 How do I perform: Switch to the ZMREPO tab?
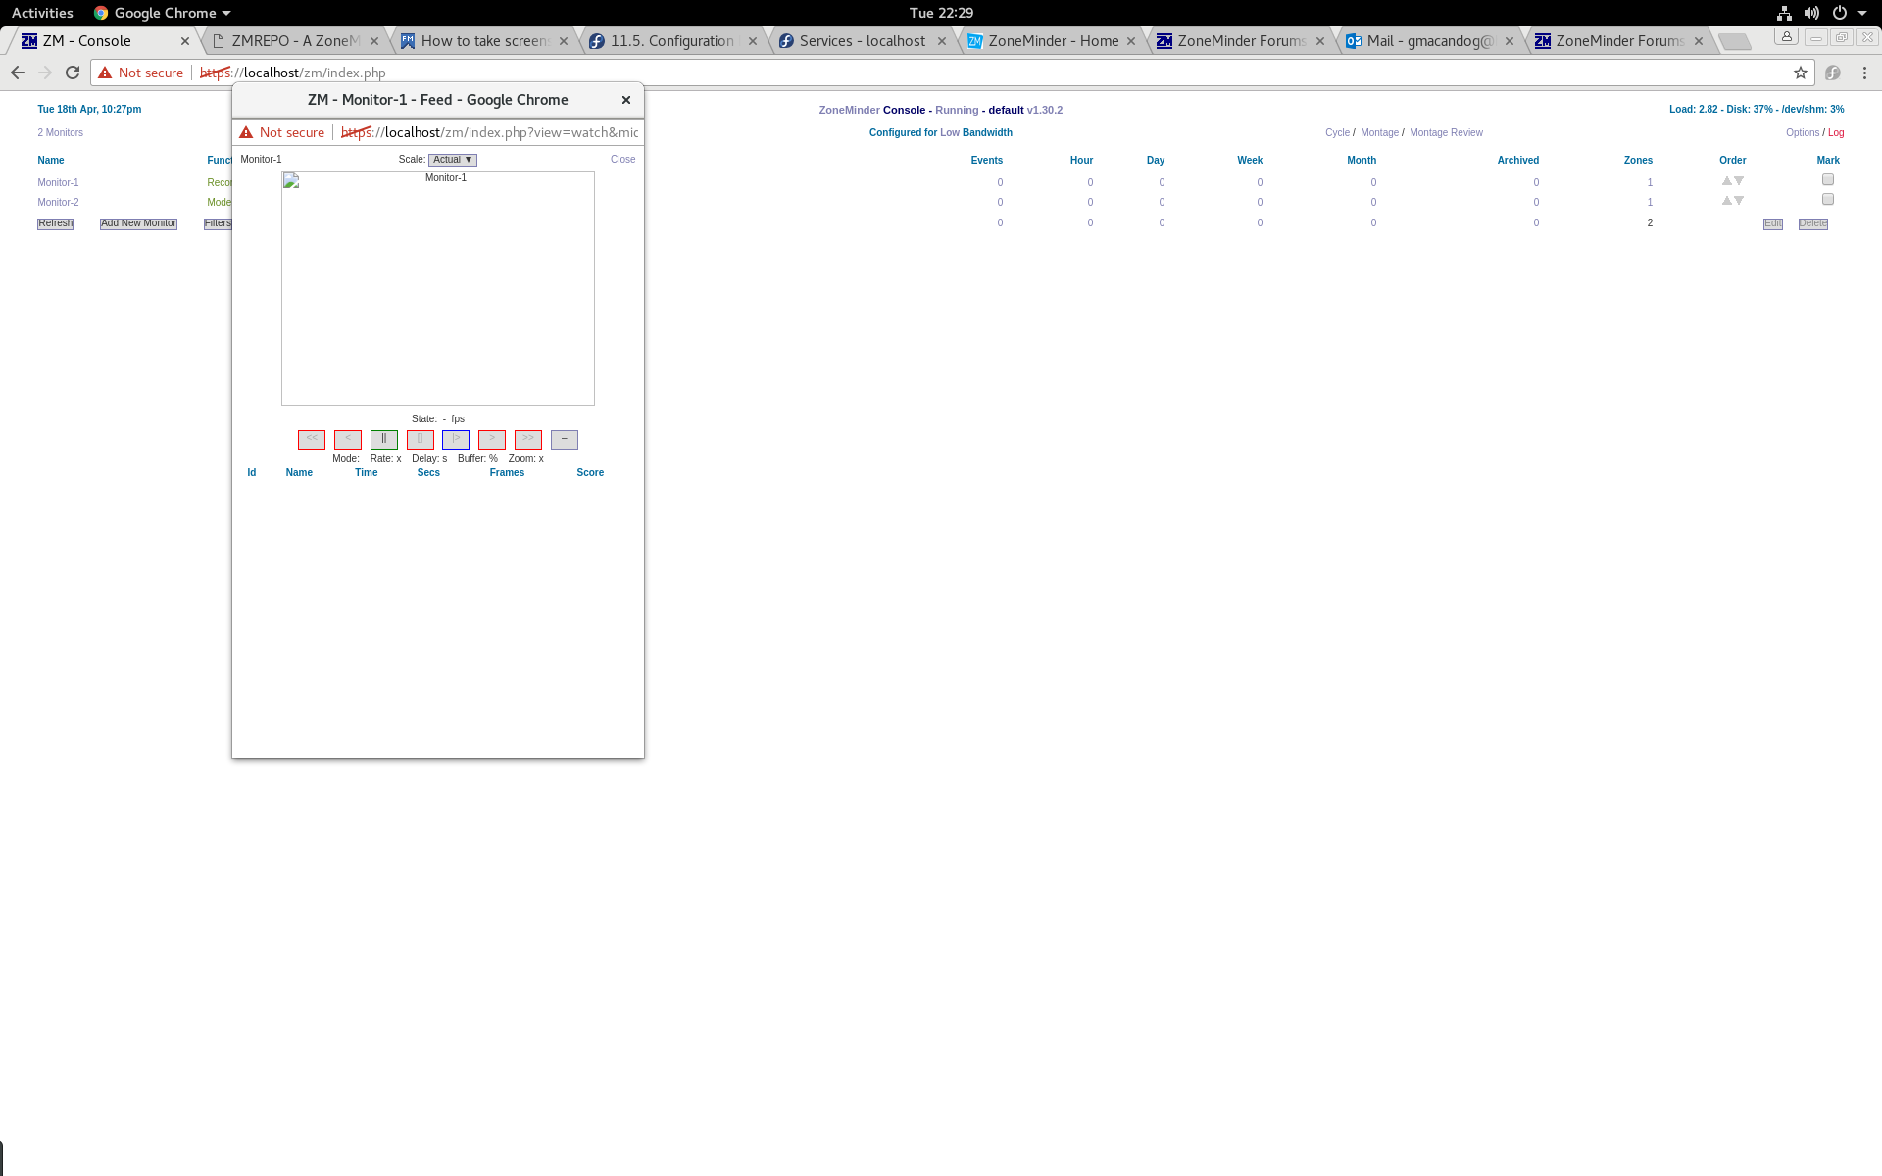(x=294, y=41)
